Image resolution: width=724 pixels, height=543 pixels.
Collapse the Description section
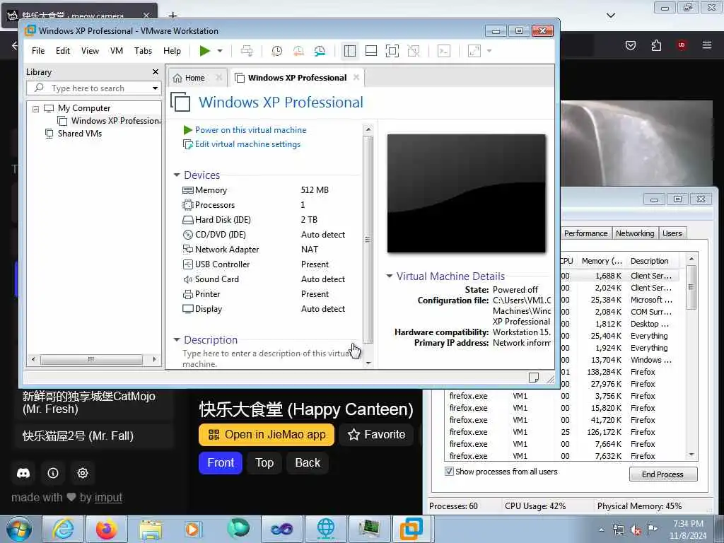coord(176,340)
